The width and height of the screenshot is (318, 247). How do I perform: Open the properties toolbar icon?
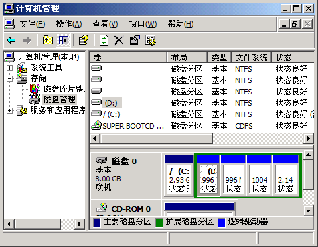pos(135,40)
